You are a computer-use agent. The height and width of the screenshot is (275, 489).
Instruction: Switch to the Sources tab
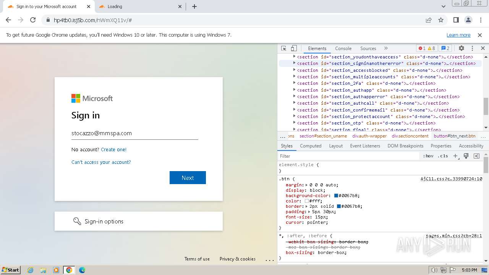coord(368,49)
